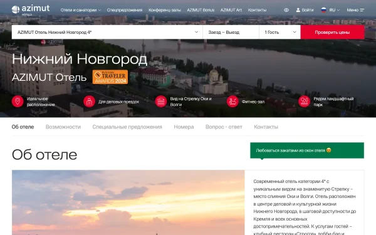Switch to the Вопрос - ответ tab
This screenshot has height=235, width=376.
pyautogui.click(x=224, y=127)
